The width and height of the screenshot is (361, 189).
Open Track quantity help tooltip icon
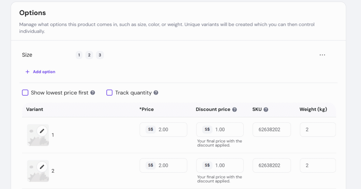point(156,93)
